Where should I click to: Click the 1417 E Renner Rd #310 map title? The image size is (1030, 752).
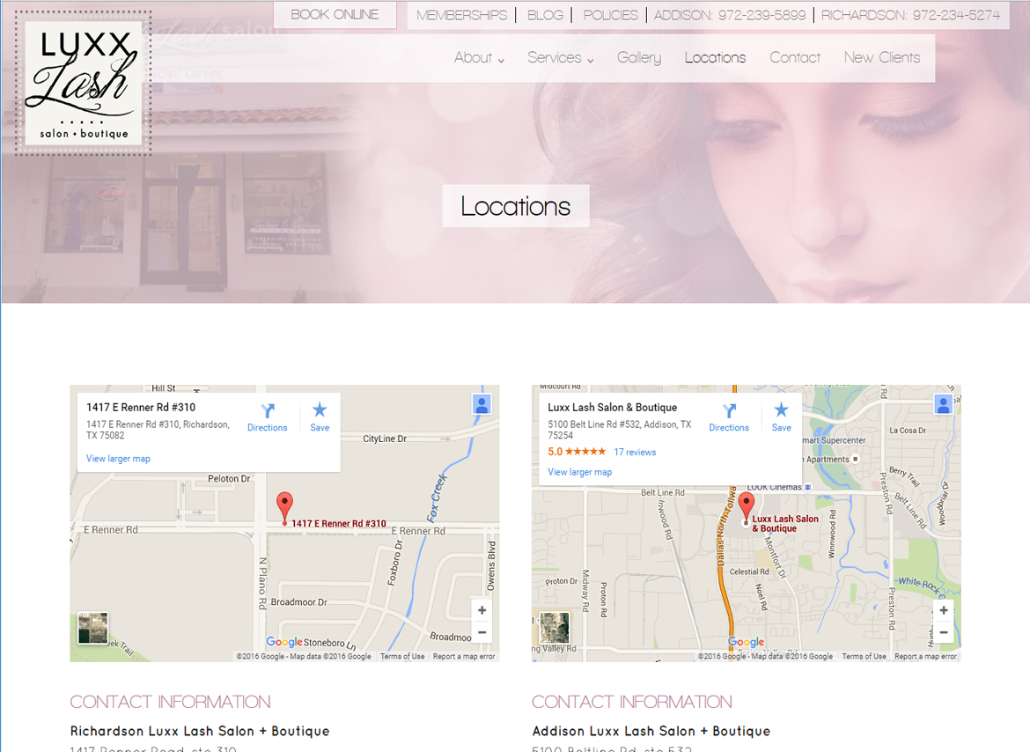[141, 407]
